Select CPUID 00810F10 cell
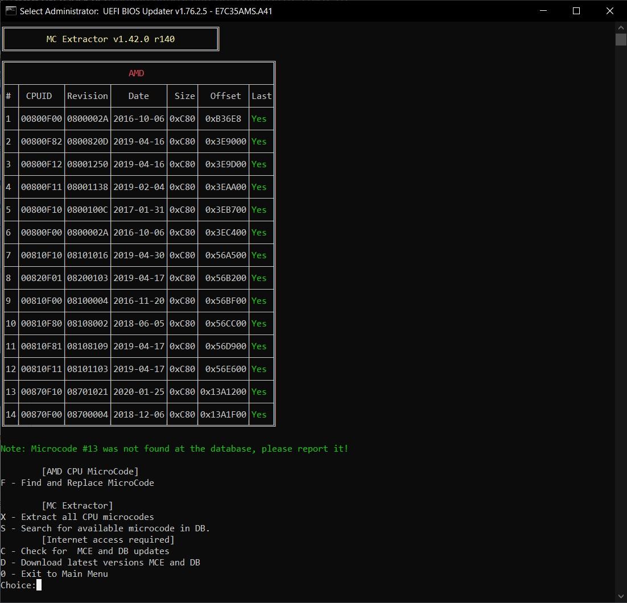Screen dimensions: 627x603 (x=42, y=255)
